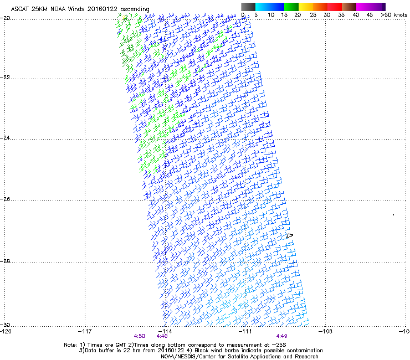Click the purple '4:50' swath time label

tap(140, 336)
